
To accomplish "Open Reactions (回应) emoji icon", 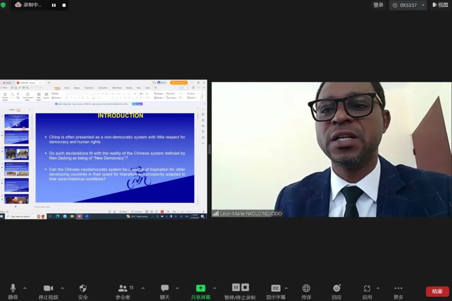I will click(336, 288).
